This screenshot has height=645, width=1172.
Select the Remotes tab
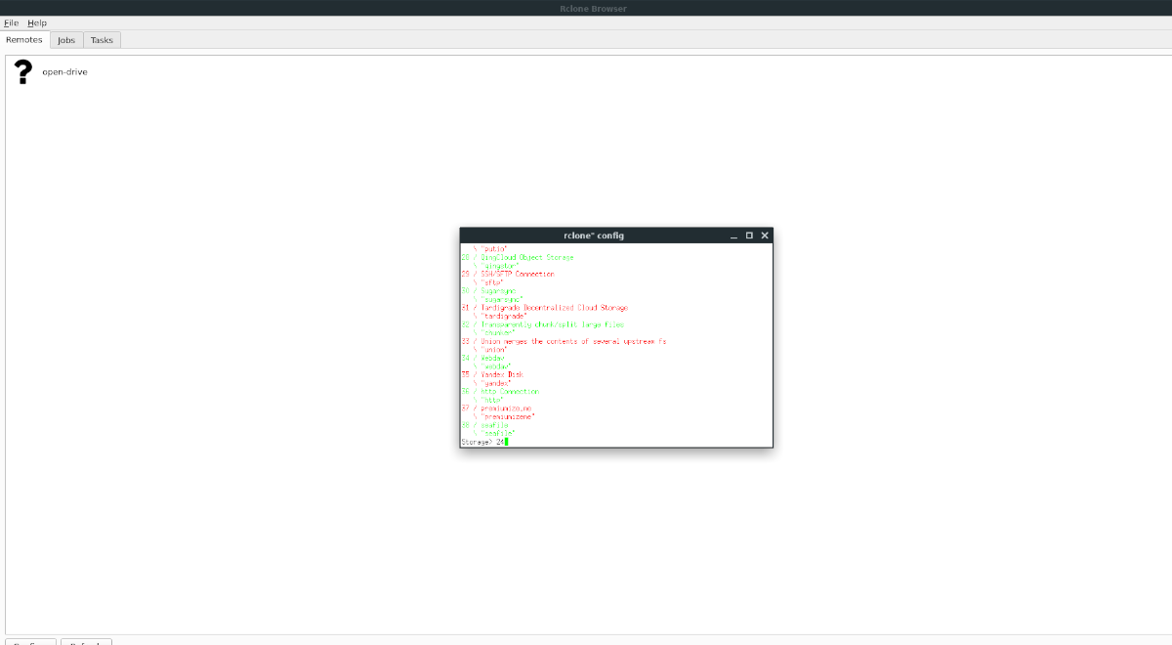coord(23,40)
